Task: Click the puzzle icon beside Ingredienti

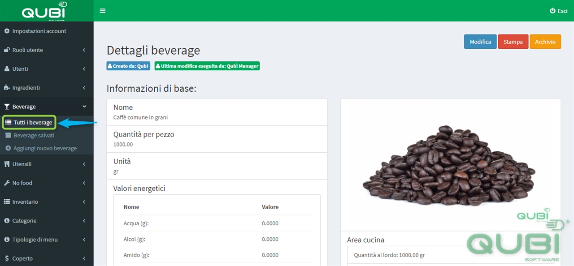Action: 7,87
